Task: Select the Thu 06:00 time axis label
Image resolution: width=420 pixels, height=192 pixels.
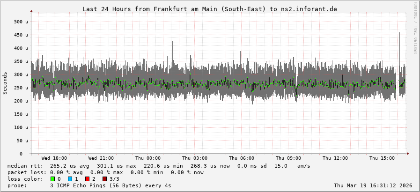Action: coord(241,158)
